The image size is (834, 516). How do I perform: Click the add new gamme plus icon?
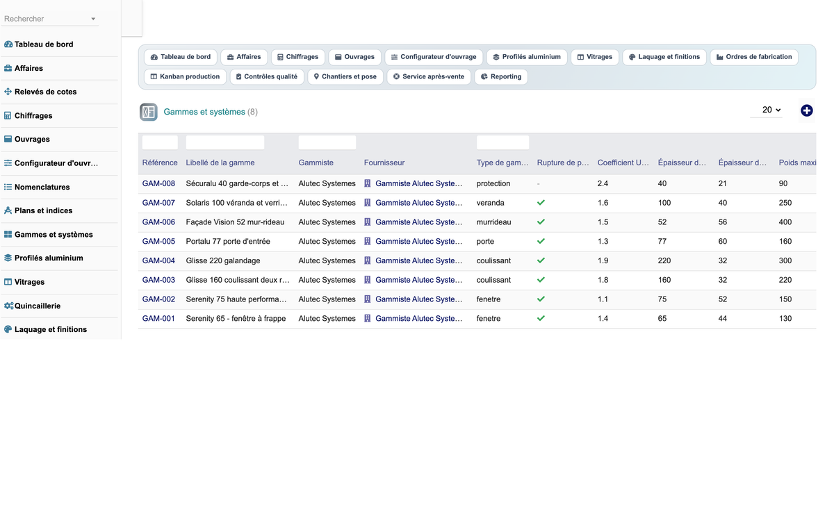click(807, 110)
